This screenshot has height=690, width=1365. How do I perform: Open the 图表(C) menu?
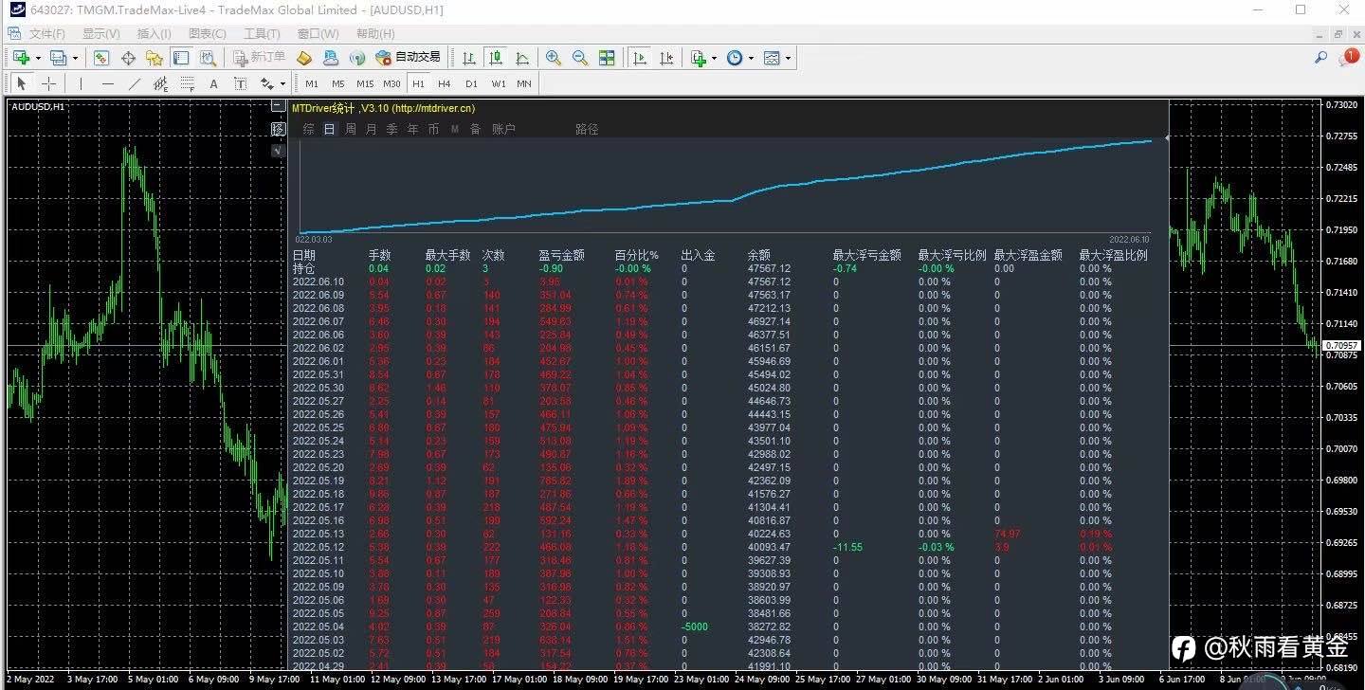pos(208,34)
